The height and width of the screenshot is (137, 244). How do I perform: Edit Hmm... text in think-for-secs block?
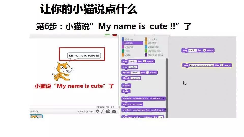pyautogui.click(x=135, y=73)
